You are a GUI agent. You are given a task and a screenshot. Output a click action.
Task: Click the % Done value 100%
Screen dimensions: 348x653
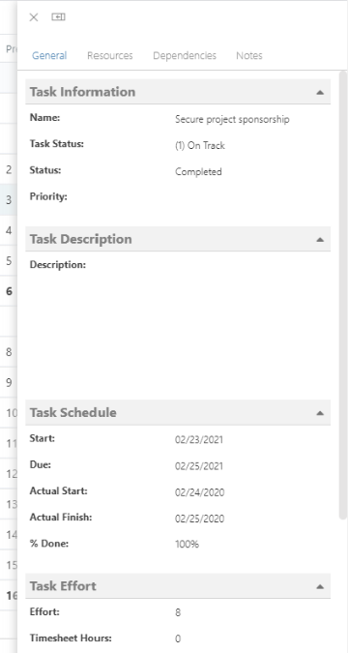(187, 545)
